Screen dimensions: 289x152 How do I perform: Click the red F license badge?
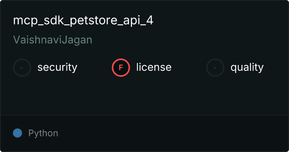(x=121, y=68)
